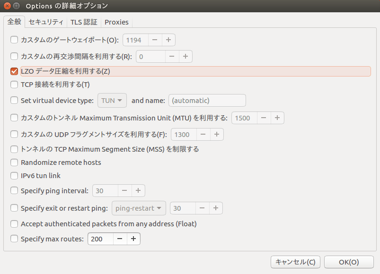Open the ping-restart dropdown
Image resolution: width=380 pixels, height=274 pixels.
(x=138, y=208)
